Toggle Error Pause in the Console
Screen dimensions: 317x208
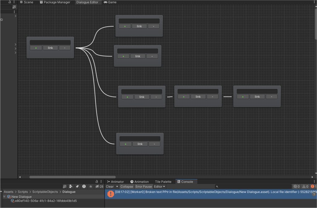point(144,186)
